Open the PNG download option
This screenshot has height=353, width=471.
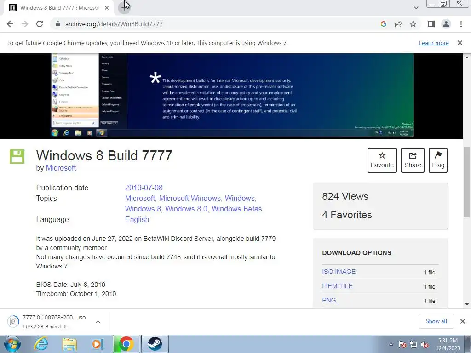[x=329, y=300]
